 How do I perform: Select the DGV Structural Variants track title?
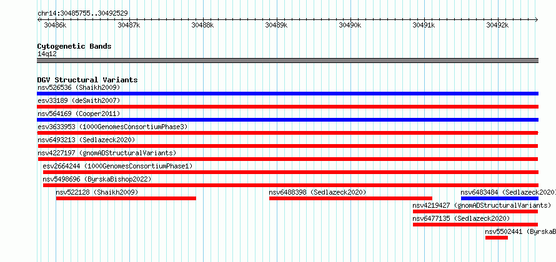pyautogui.click(x=87, y=80)
